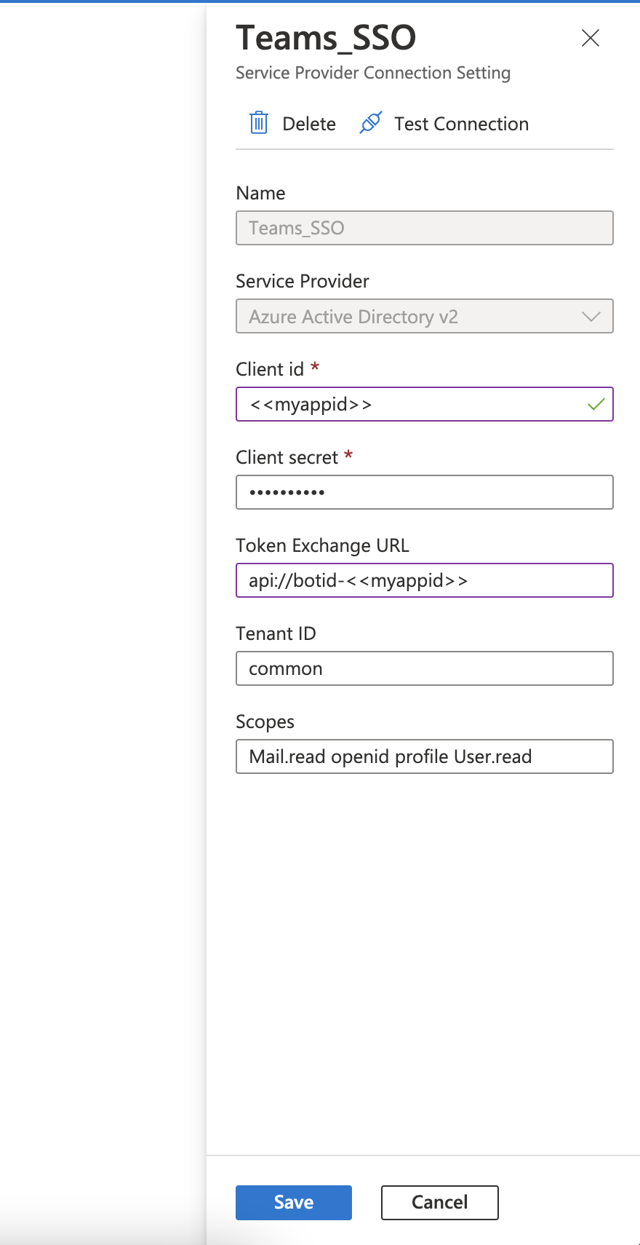
Task: Click into the Client id field
Action: point(415,404)
